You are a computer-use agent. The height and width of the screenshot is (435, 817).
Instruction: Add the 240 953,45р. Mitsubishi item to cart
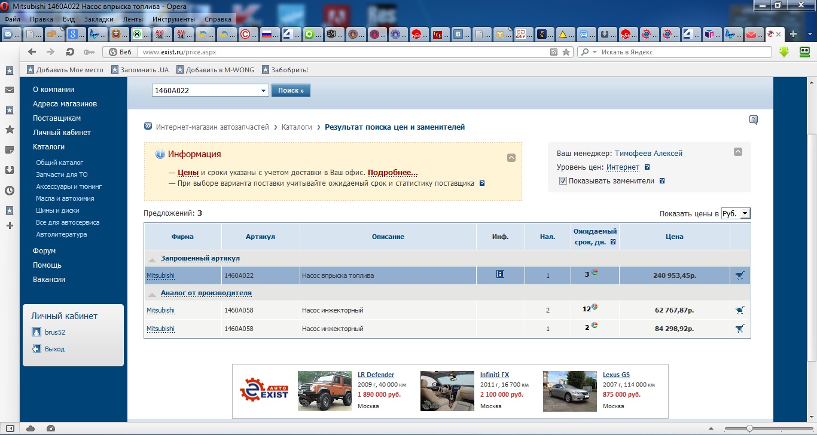(x=740, y=275)
